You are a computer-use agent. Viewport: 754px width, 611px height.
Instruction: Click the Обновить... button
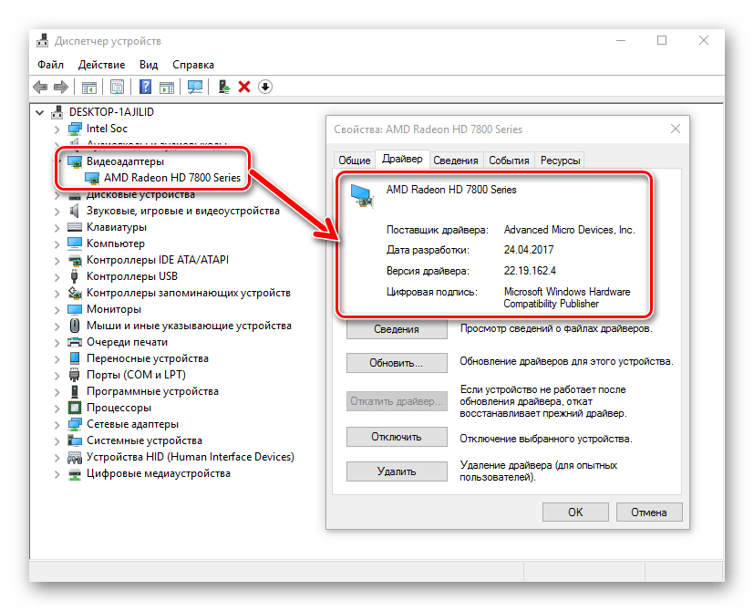(397, 363)
